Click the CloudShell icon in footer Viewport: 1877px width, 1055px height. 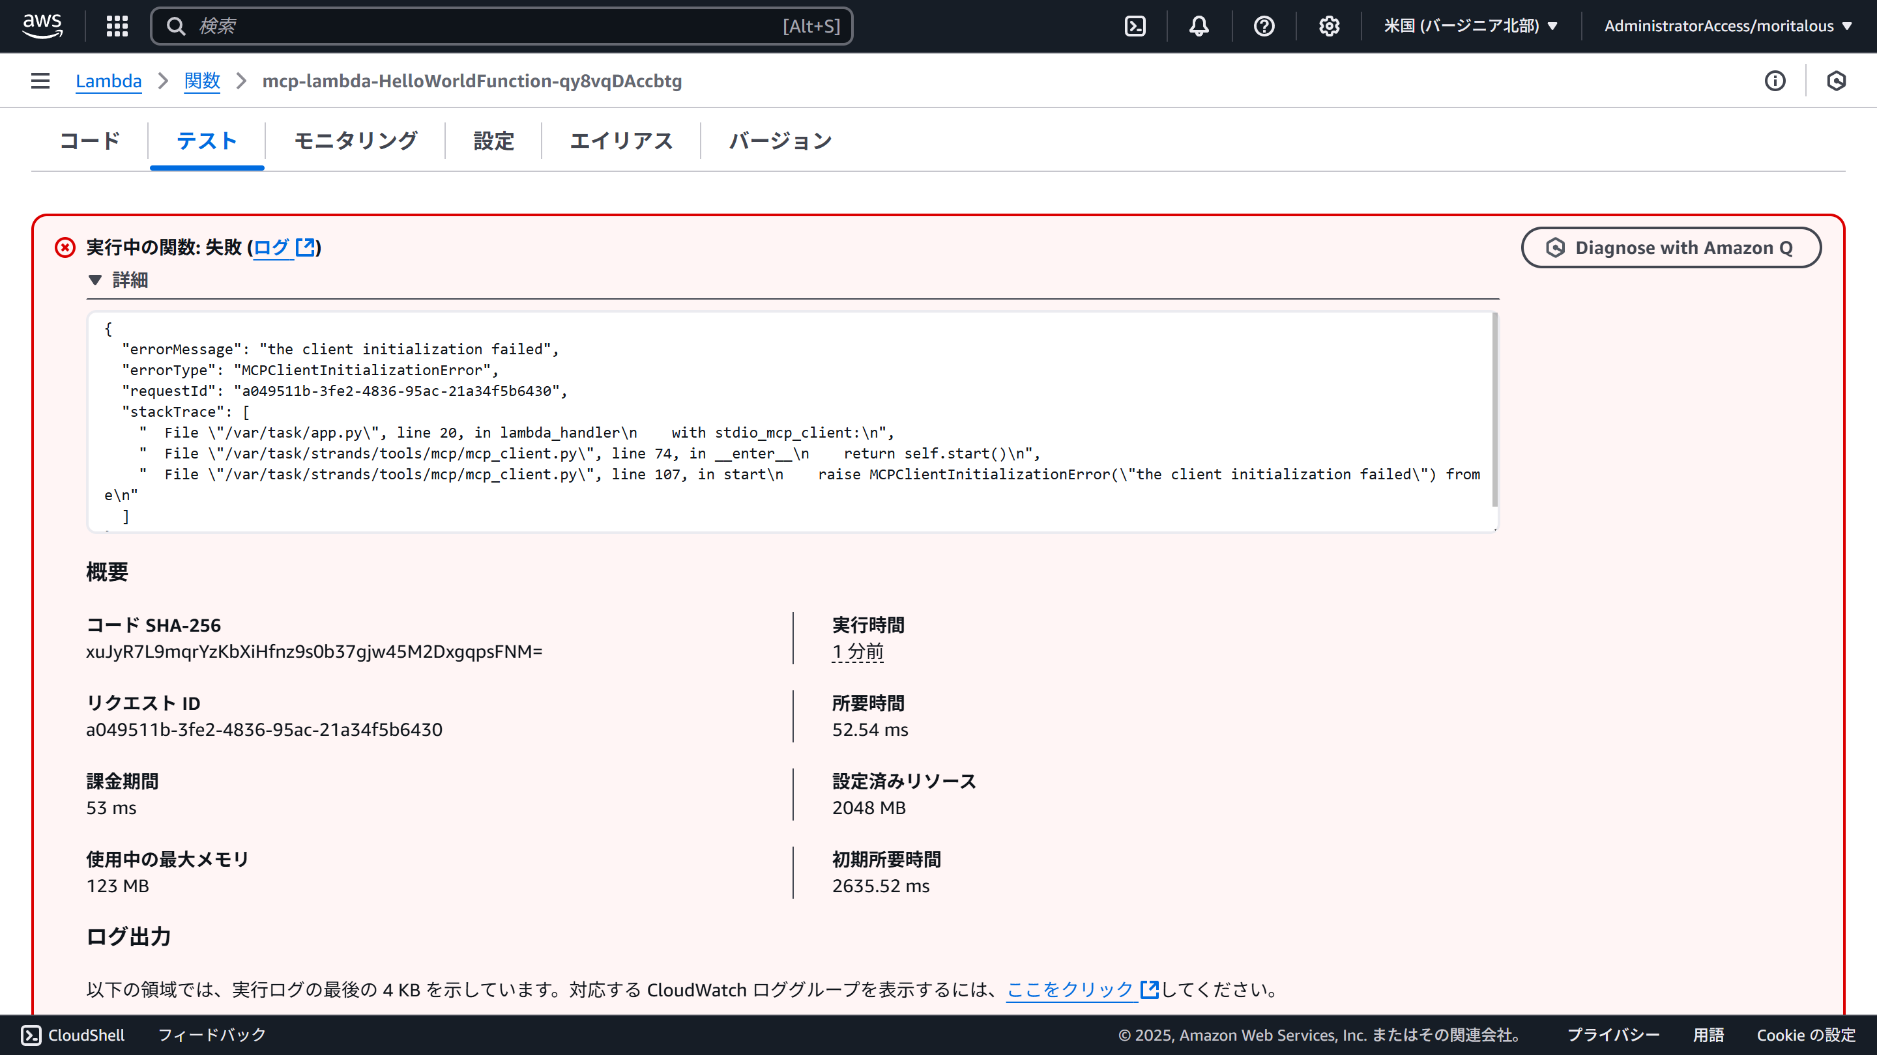pyautogui.click(x=31, y=1035)
